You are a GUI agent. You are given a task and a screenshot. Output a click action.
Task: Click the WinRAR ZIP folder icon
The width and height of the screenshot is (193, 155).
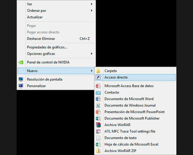coord(98,151)
